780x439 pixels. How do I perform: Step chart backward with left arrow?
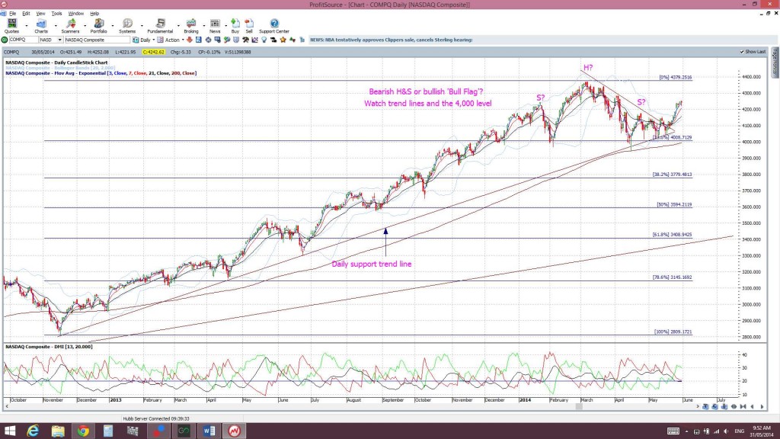752,407
